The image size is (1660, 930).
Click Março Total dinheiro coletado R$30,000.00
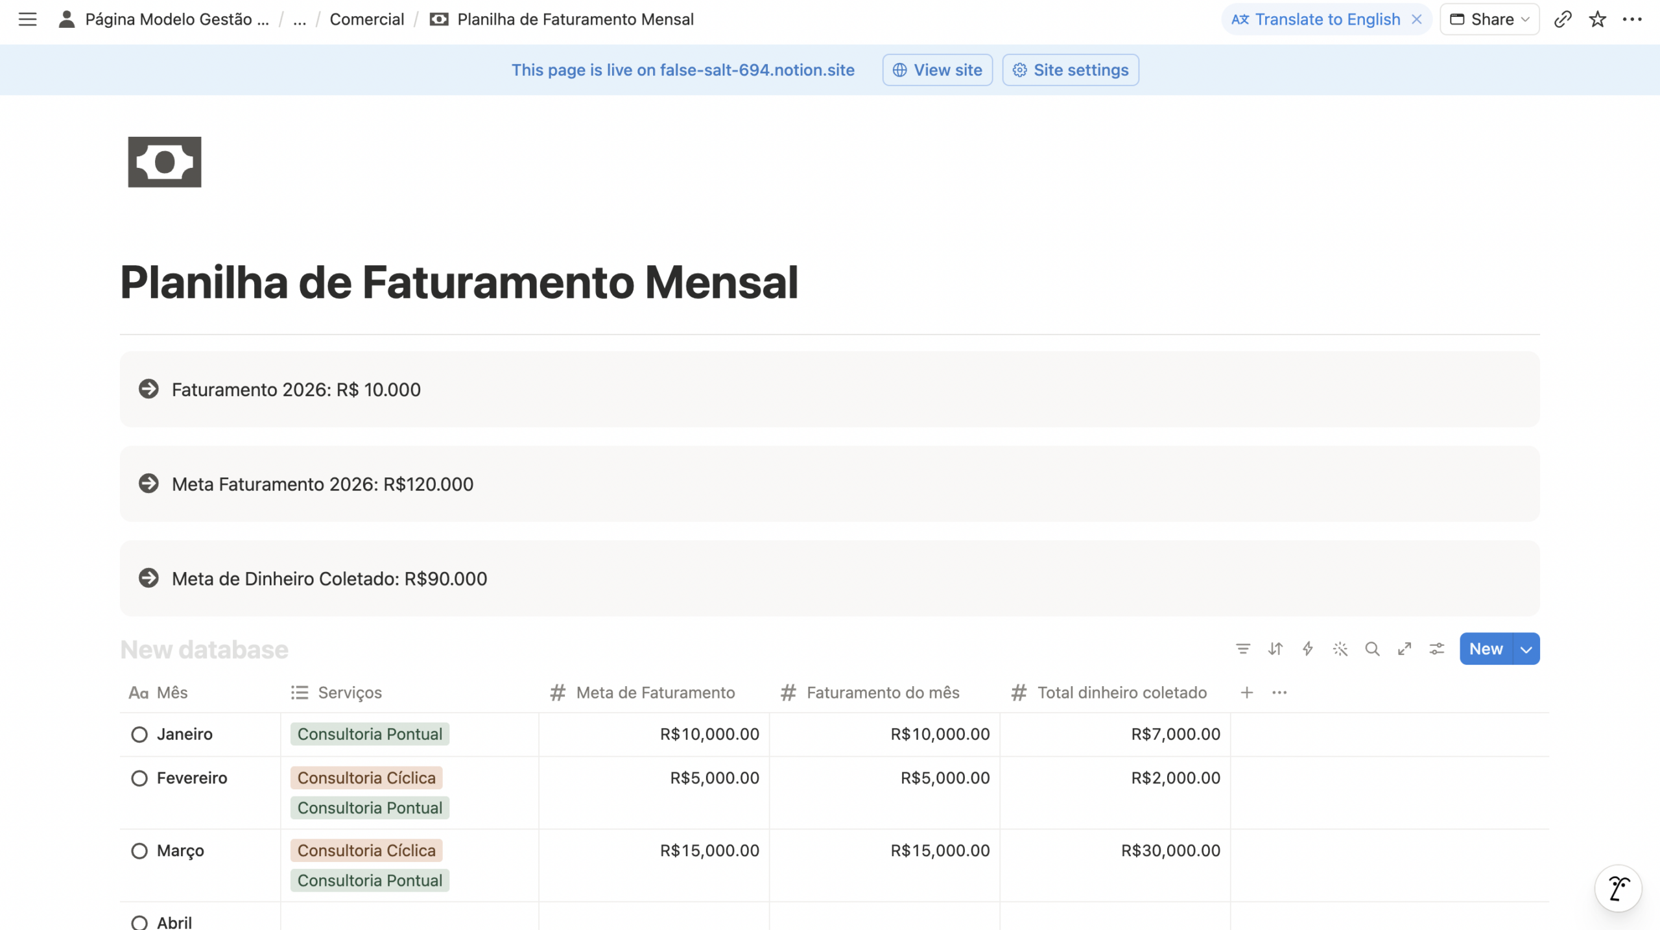(1170, 851)
